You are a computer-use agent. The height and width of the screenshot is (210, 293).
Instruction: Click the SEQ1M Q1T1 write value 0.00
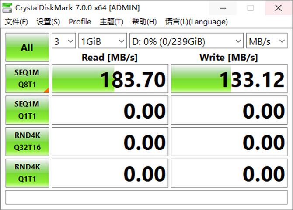click(229, 110)
